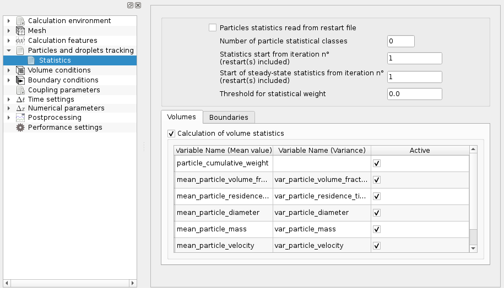Click the Postprocessing chart icon
504x288 pixels.
21,118
